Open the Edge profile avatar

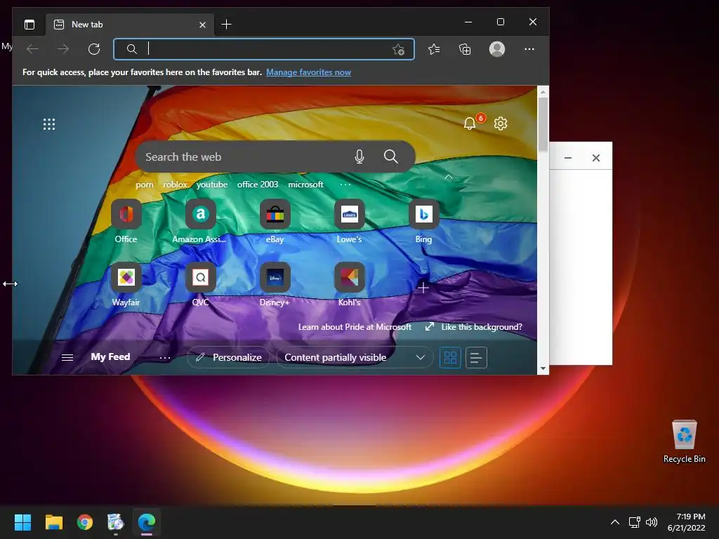(x=497, y=49)
